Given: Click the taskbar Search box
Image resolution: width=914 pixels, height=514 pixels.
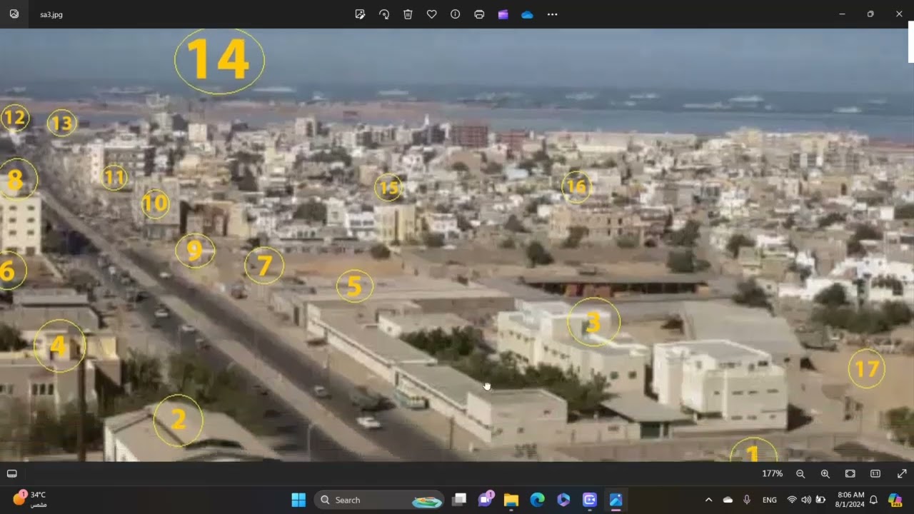Looking at the screenshot, I should 379,500.
